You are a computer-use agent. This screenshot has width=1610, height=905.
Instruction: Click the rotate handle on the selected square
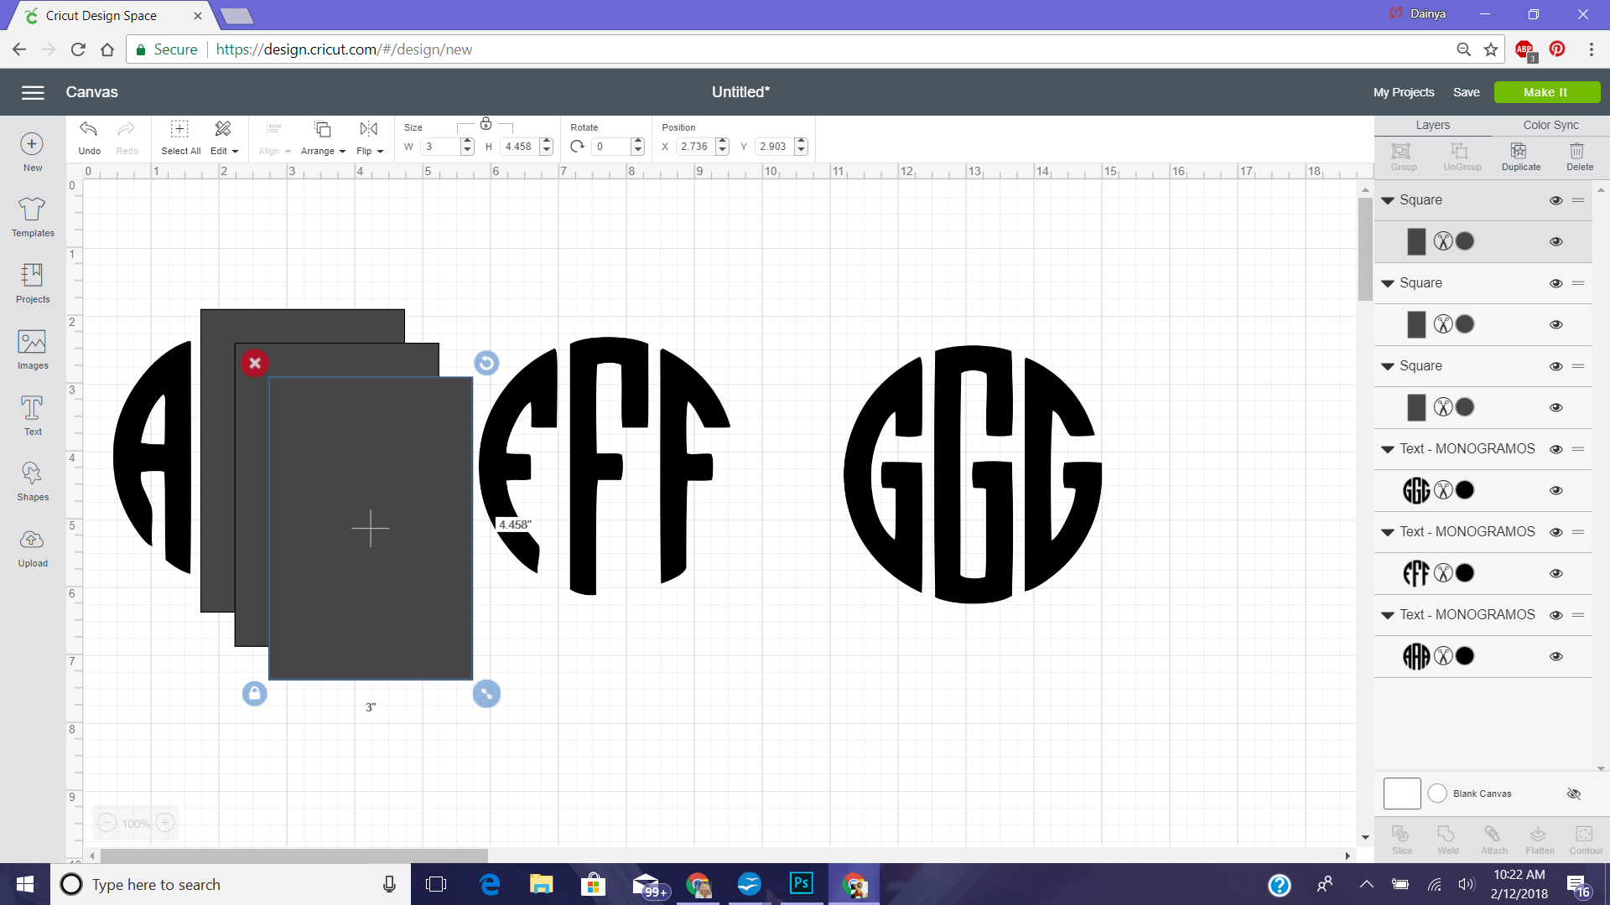[x=486, y=363]
